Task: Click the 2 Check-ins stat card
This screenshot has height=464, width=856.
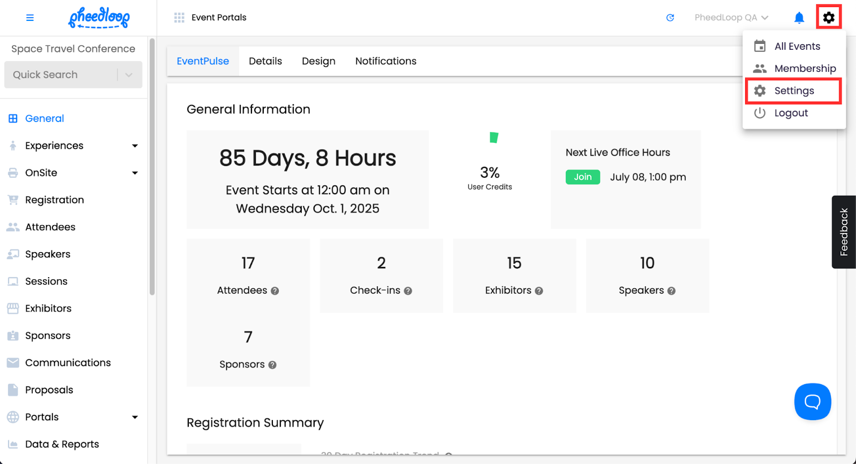Action: [381, 276]
